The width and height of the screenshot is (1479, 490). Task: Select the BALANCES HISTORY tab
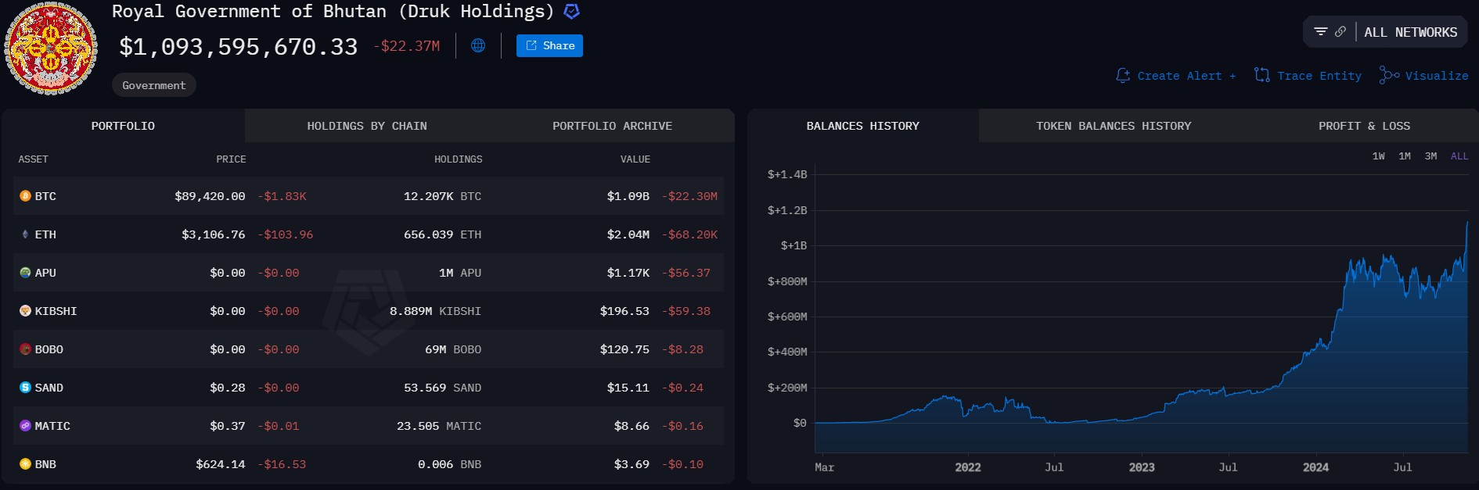(863, 126)
